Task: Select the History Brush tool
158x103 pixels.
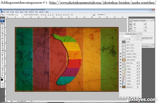Action: [2, 45]
